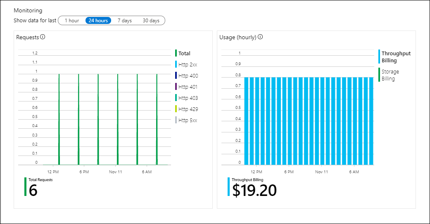Select the 1 hour time range

pyautogui.click(x=72, y=21)
